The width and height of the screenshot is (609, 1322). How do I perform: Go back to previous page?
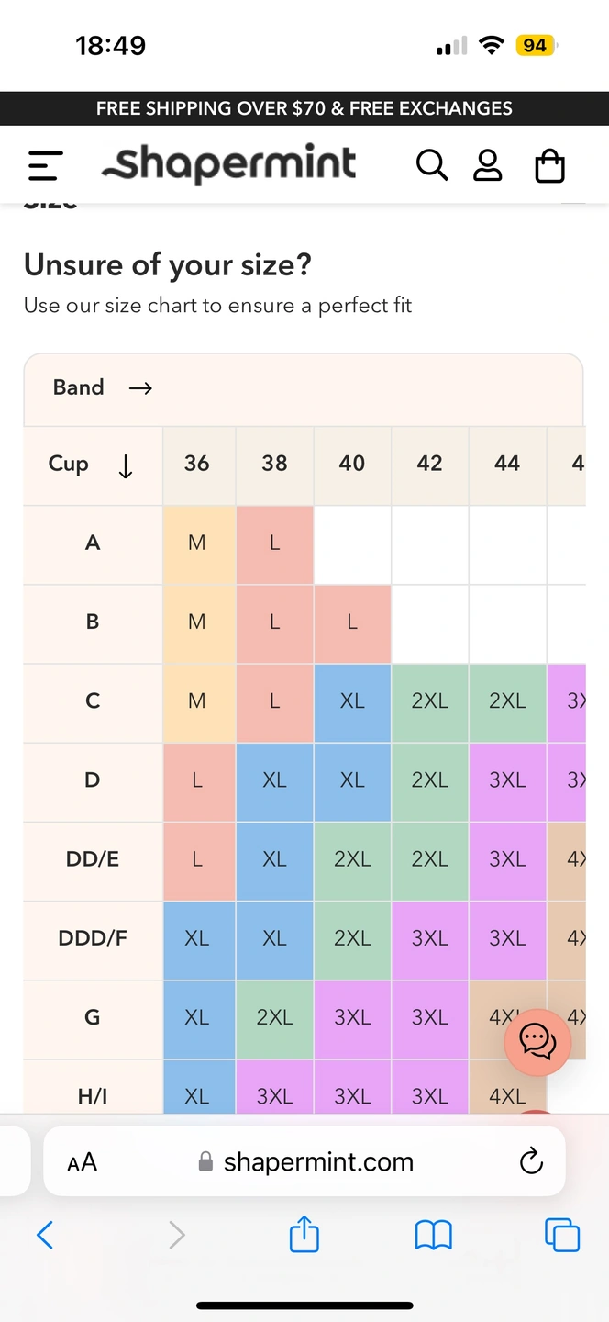pos(45,1235)
